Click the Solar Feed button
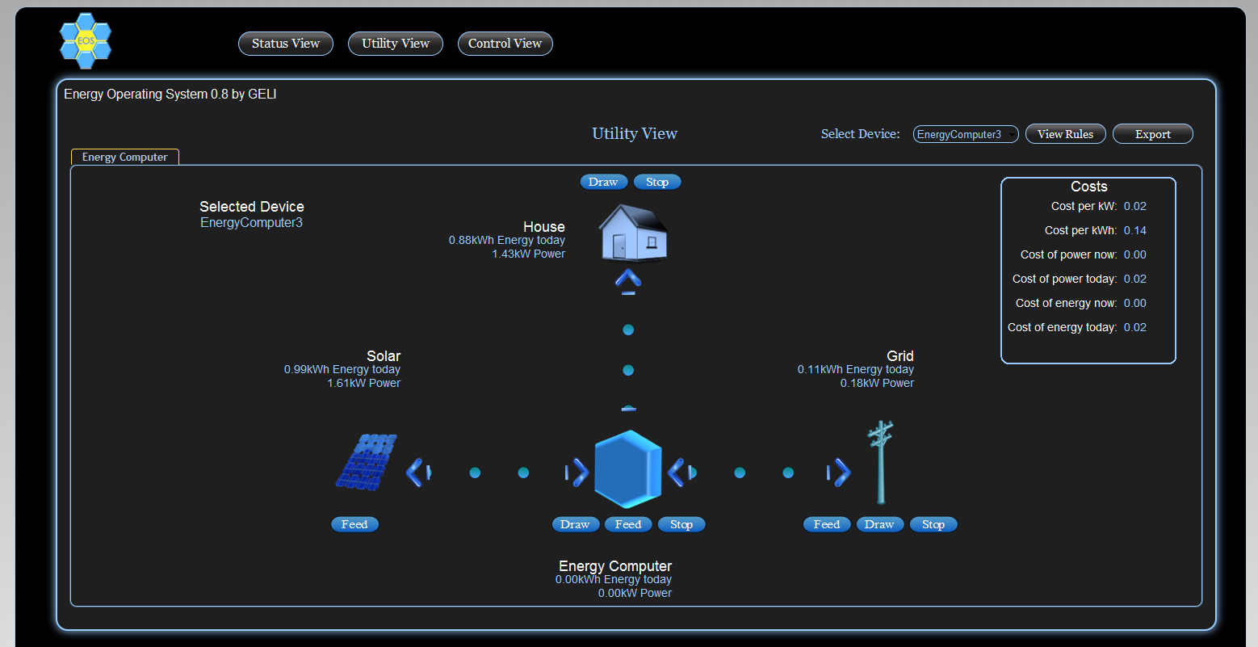 [x=354, y=524]
